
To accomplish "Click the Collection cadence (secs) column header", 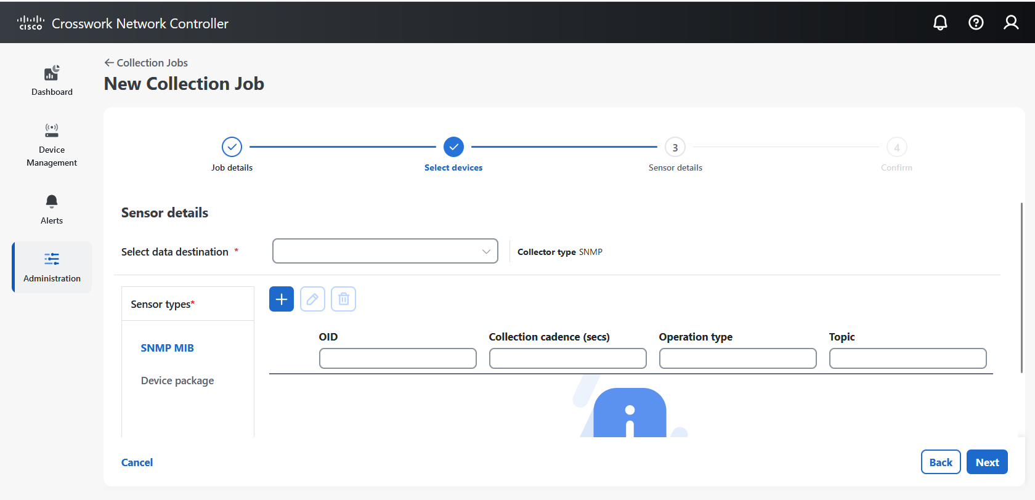I will [549, 337].
